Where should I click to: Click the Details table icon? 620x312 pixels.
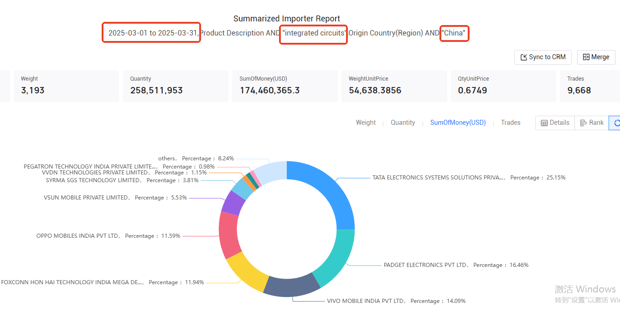pyautogui.click(x=544, y=123)
